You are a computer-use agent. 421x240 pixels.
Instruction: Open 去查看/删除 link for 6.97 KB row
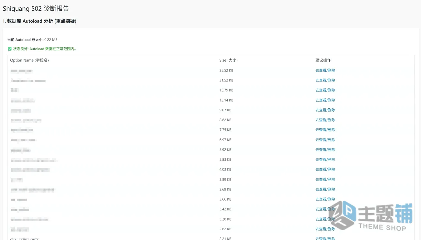point(325,140)
